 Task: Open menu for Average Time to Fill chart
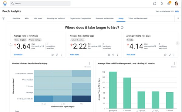[x=175, y=64]
